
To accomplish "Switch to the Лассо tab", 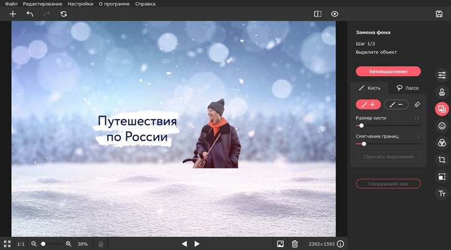I will (x=408, y=88).
